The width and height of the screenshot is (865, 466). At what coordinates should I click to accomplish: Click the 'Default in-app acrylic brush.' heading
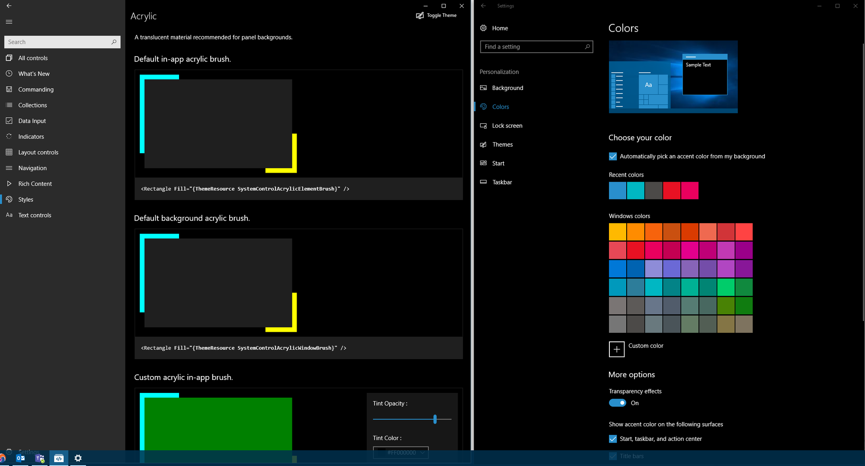click(183, 59)
